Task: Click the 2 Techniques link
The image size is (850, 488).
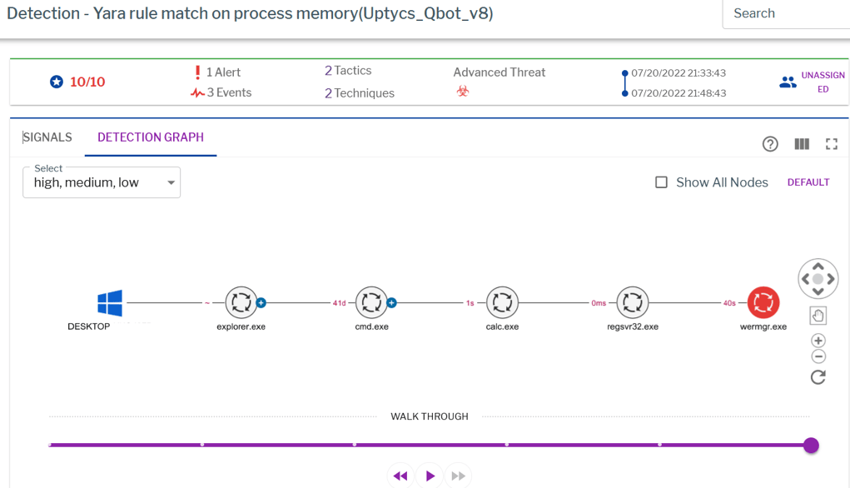Action: (360, 93)
